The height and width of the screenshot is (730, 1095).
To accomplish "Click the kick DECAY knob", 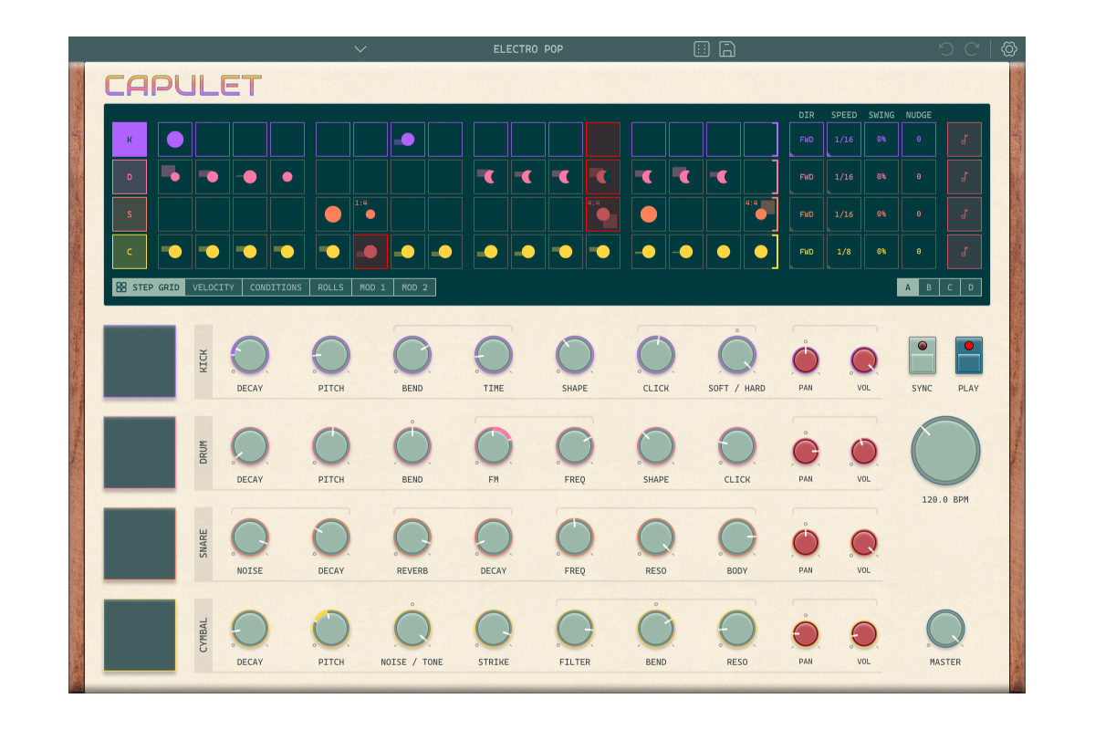I will [250, 355].
